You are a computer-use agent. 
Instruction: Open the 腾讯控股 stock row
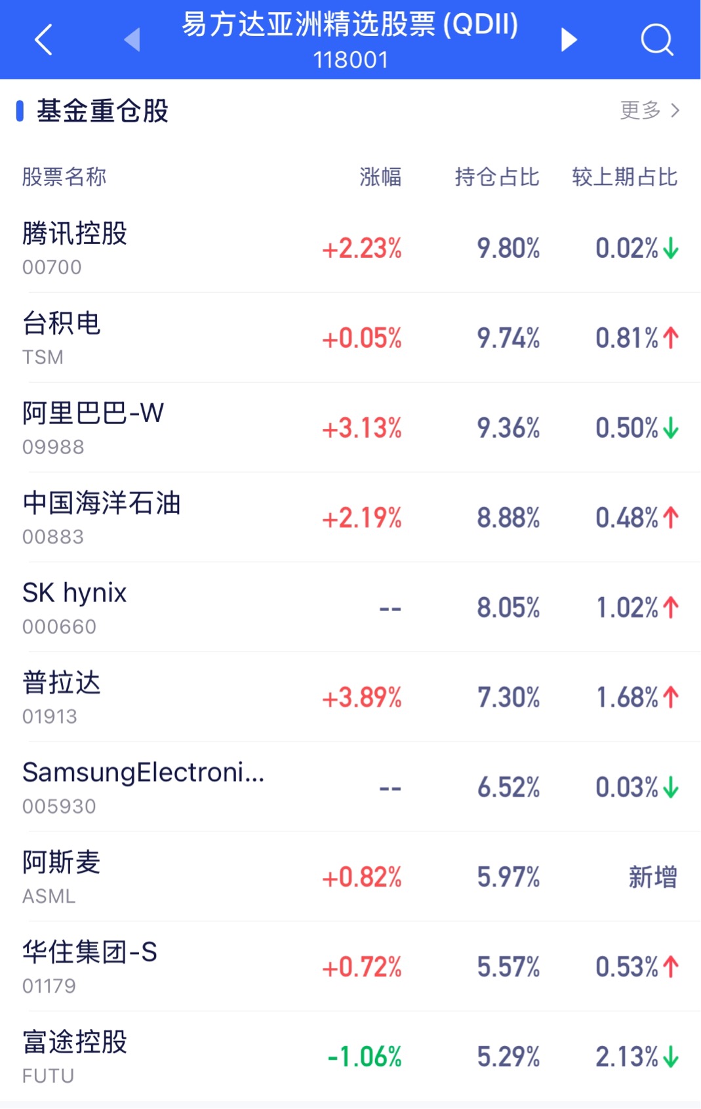click(350, 248)
